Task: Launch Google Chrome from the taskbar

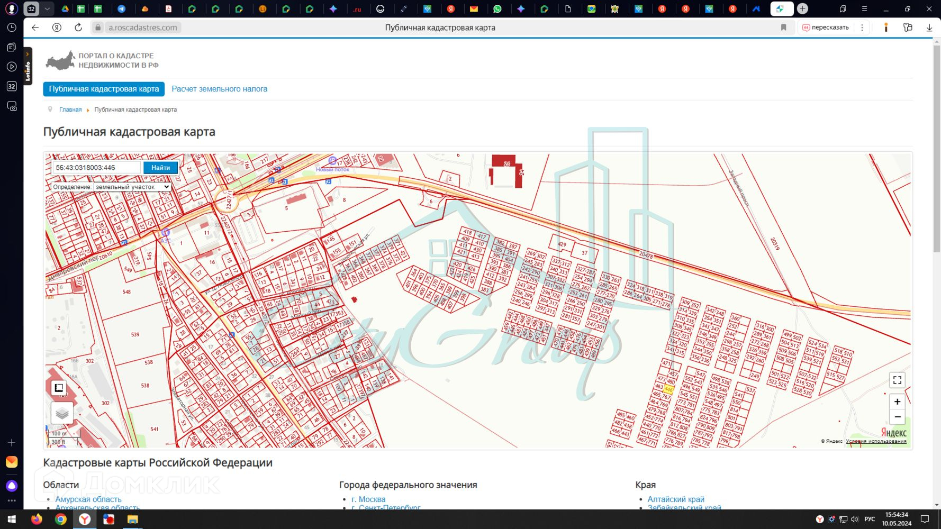Action: pyautogui.click(x=61, y=519)
